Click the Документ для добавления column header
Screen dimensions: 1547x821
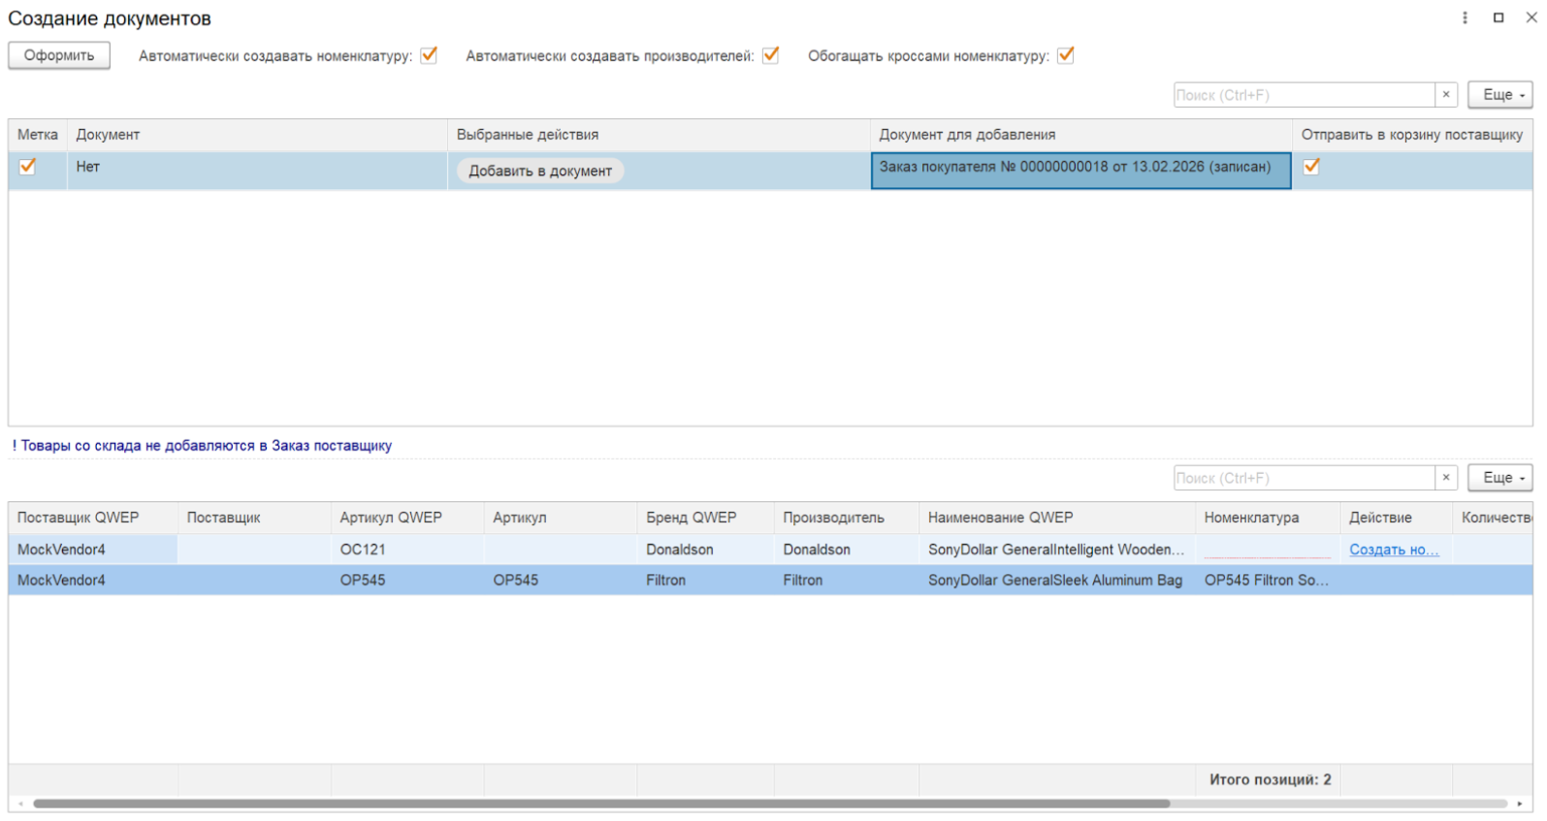[967, 135]
